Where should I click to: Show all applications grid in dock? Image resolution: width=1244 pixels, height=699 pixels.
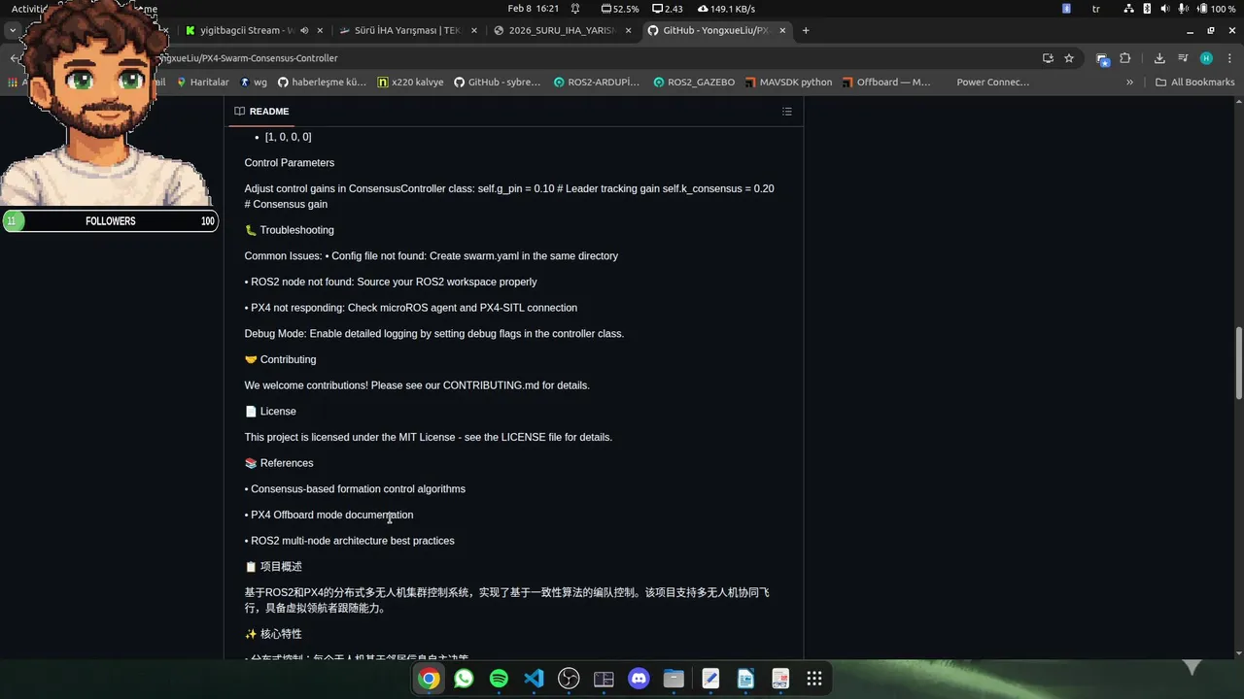pyautogui.click(x=814, y=679)
